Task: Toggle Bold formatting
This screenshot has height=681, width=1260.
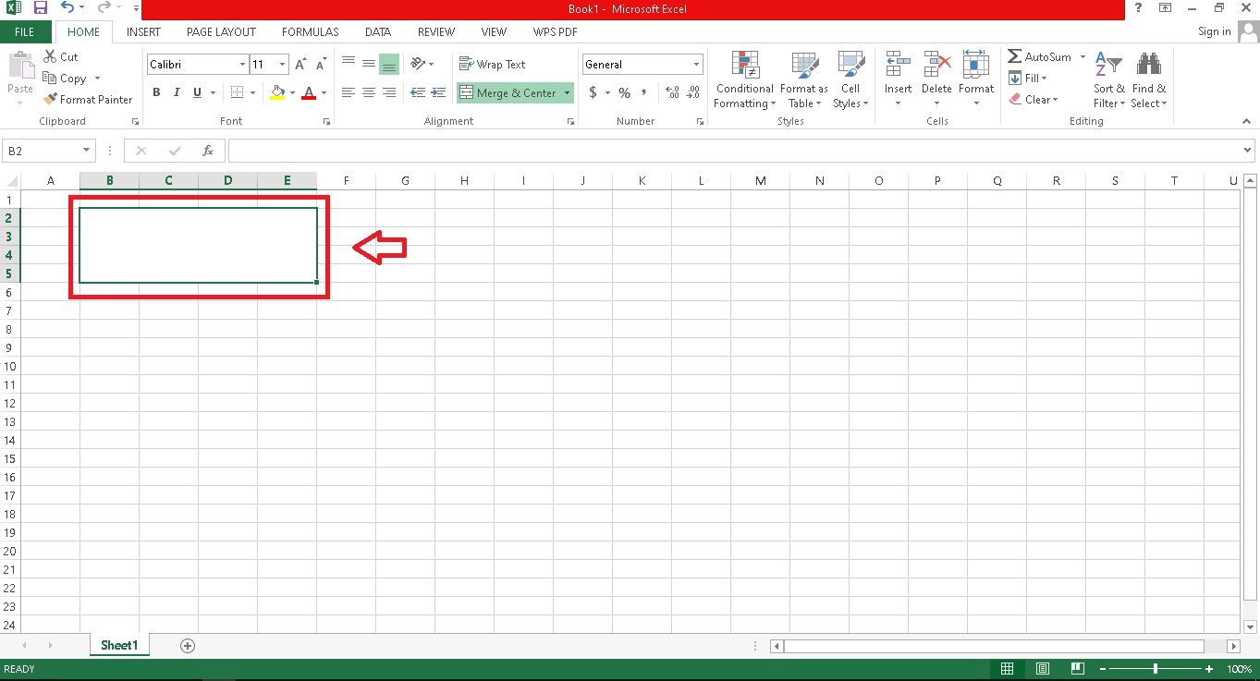Action: point(156,92)
